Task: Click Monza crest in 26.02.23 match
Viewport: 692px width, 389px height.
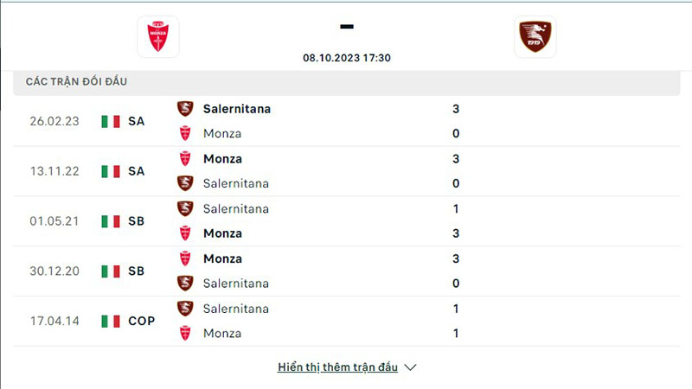Action: click(x=185, y=134)
